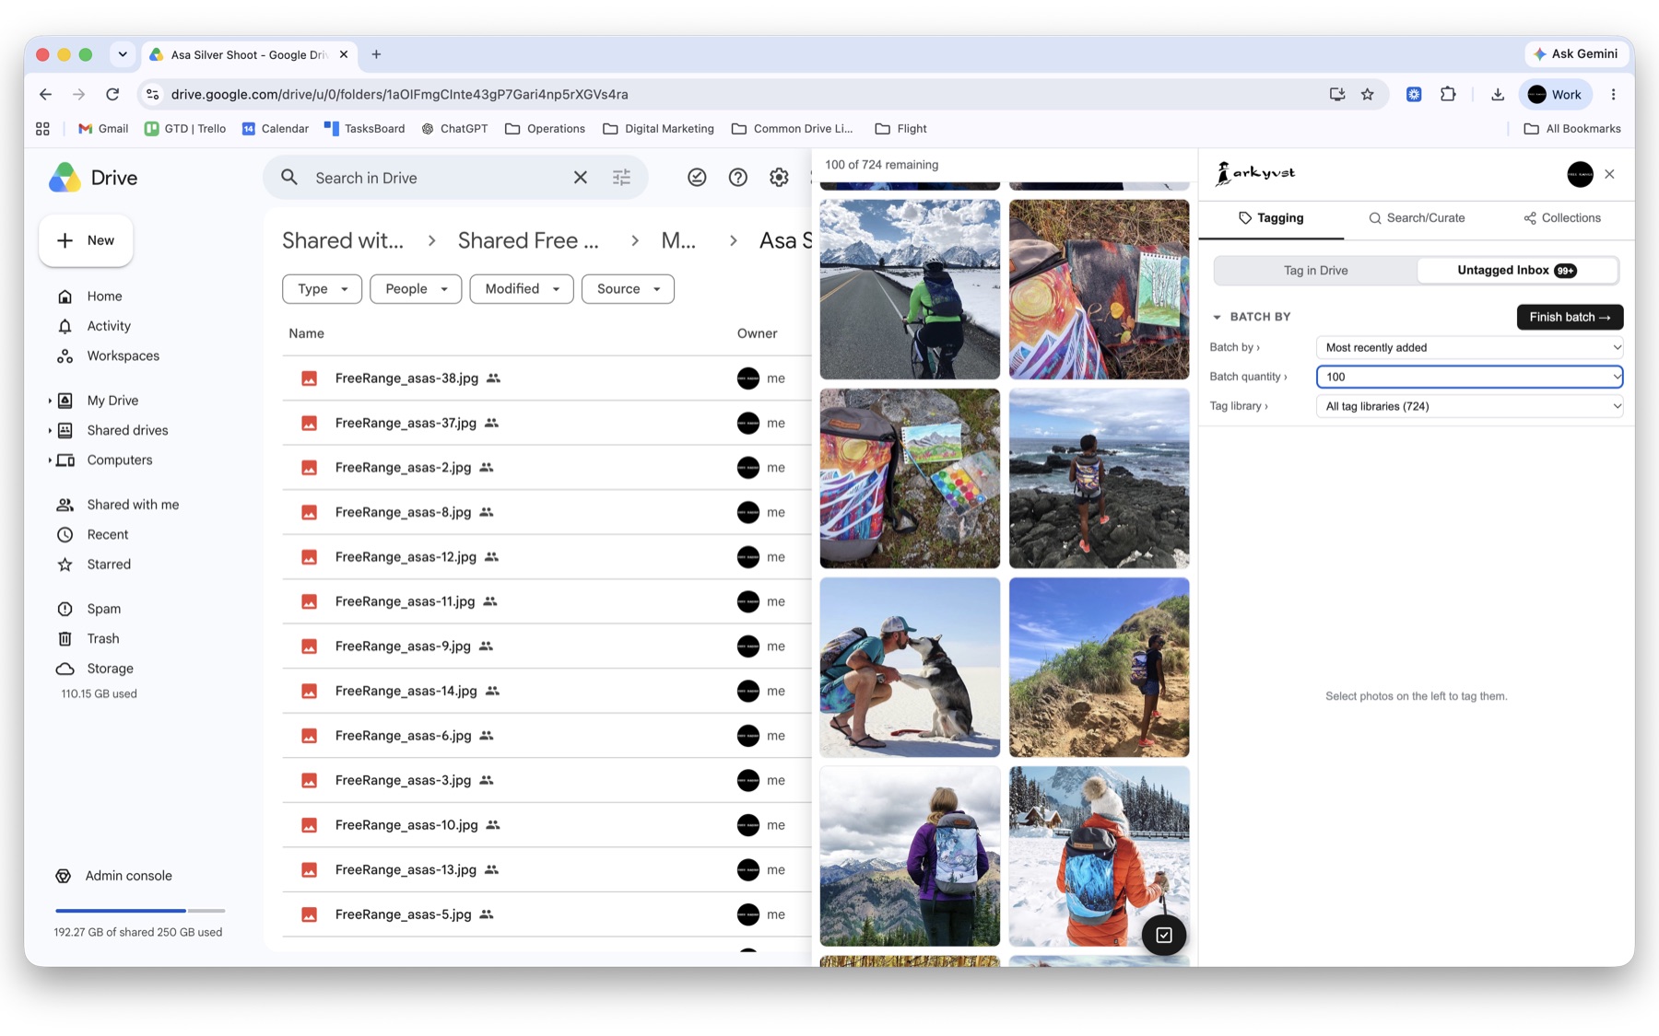Image resolution: width=1659 pixels, height=1036 pixels.
Task: Select file FreeRange_asas-38.jpg
Action: coord(547,378)
